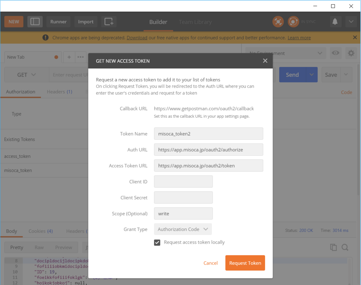Click the Access Token URL field
Screen dimensions: 361x285
[x=209, y=166]
